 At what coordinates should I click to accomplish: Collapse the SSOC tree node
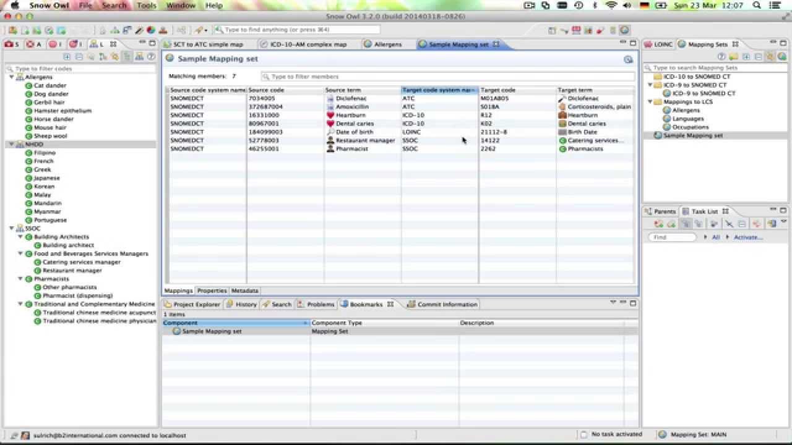[12, 228]
